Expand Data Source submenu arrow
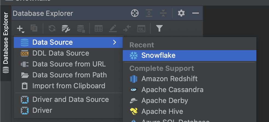Image resolution: width=269 pixels, height=122 pixels. (x=115, y=42)
